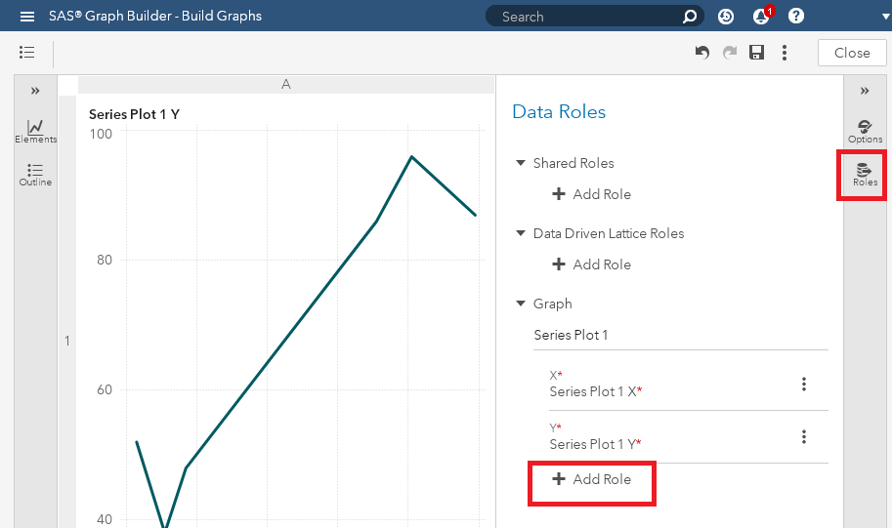
Task: Collapse Data Driven Lattice Roles section
Action: tap(521, 233)
